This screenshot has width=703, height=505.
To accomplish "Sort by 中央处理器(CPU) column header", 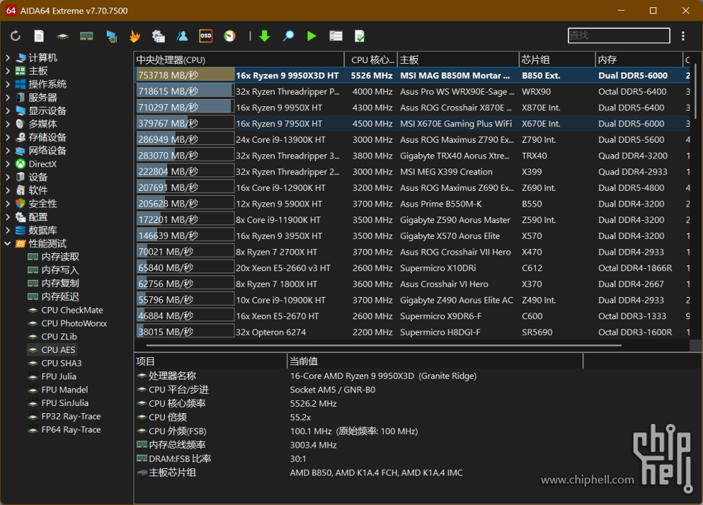I will pyautogui.click(x=239, y=60).
